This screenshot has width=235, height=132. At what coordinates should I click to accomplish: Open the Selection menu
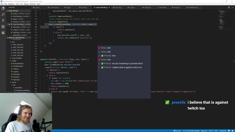(11, 4)
